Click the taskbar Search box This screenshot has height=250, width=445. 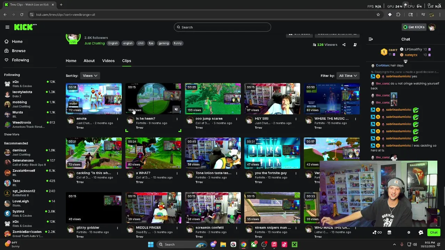point(182,244)
